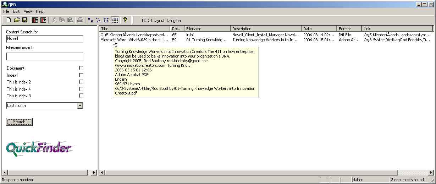Screen dimensions: 436x184
Task: Select the Small Icons view button
Action: pos(98,20)
